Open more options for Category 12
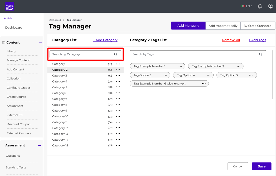276x176 pixels. pos(118,128)
